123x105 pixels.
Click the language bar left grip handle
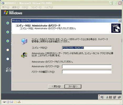pos(99,97)
